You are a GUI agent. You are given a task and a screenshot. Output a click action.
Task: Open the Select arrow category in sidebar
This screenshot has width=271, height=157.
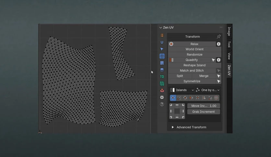(x=162, y=49)
